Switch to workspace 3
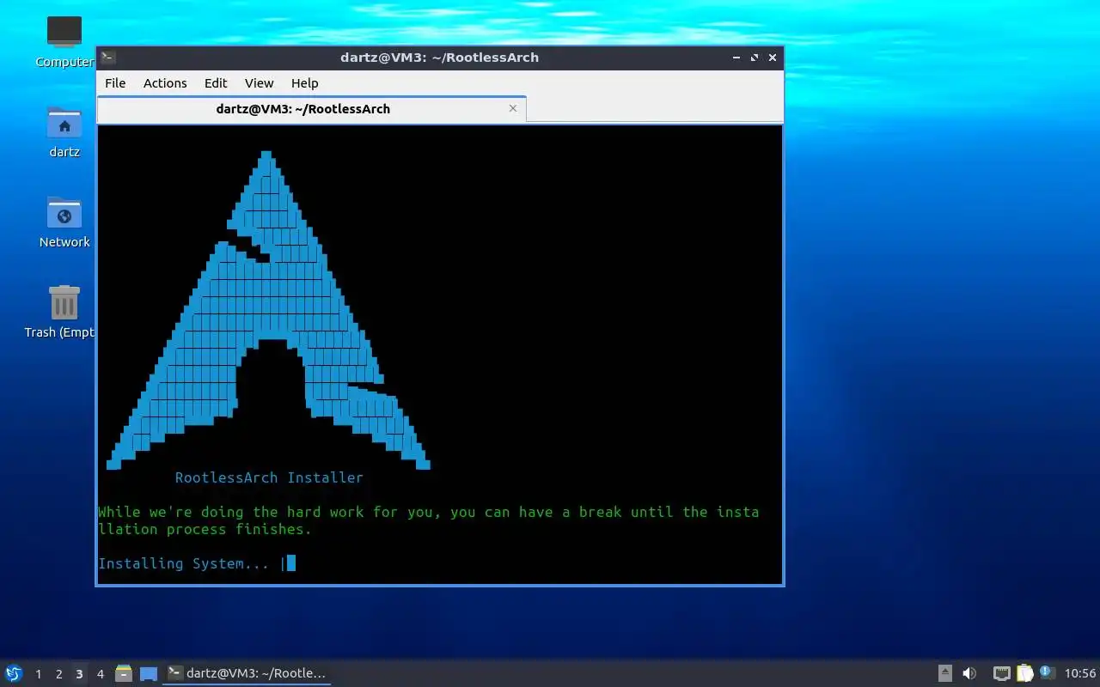This screenshot has height=687, width=1100. click(x=79, y=674)
